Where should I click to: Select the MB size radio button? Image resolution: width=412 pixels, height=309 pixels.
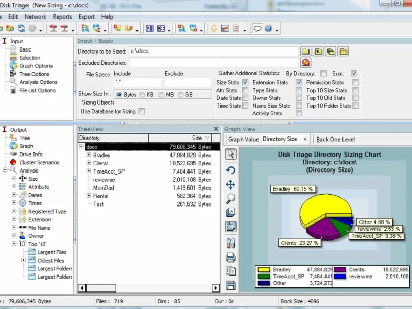coord(162,95)
